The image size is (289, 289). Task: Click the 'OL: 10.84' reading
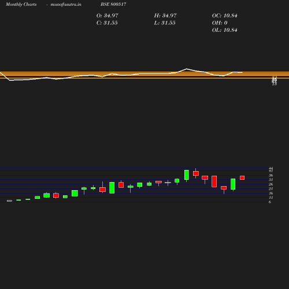coord(225,30)
